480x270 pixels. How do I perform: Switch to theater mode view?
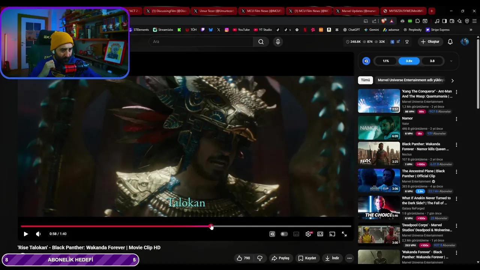320,234
